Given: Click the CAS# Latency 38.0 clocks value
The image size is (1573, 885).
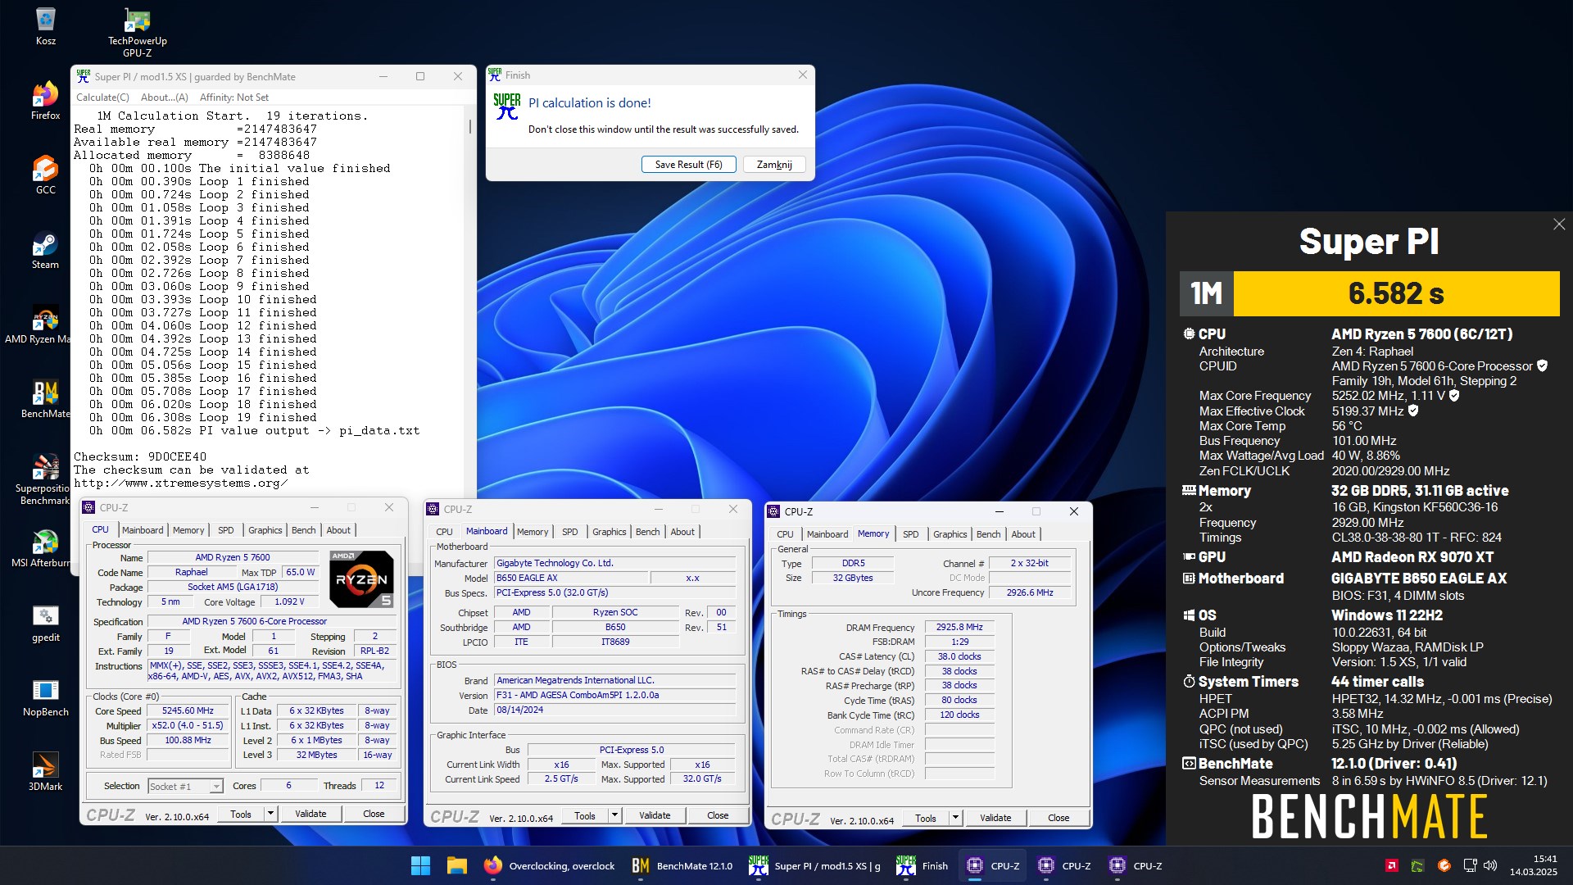Looking at the screenshot, I should tap(959, 656).
